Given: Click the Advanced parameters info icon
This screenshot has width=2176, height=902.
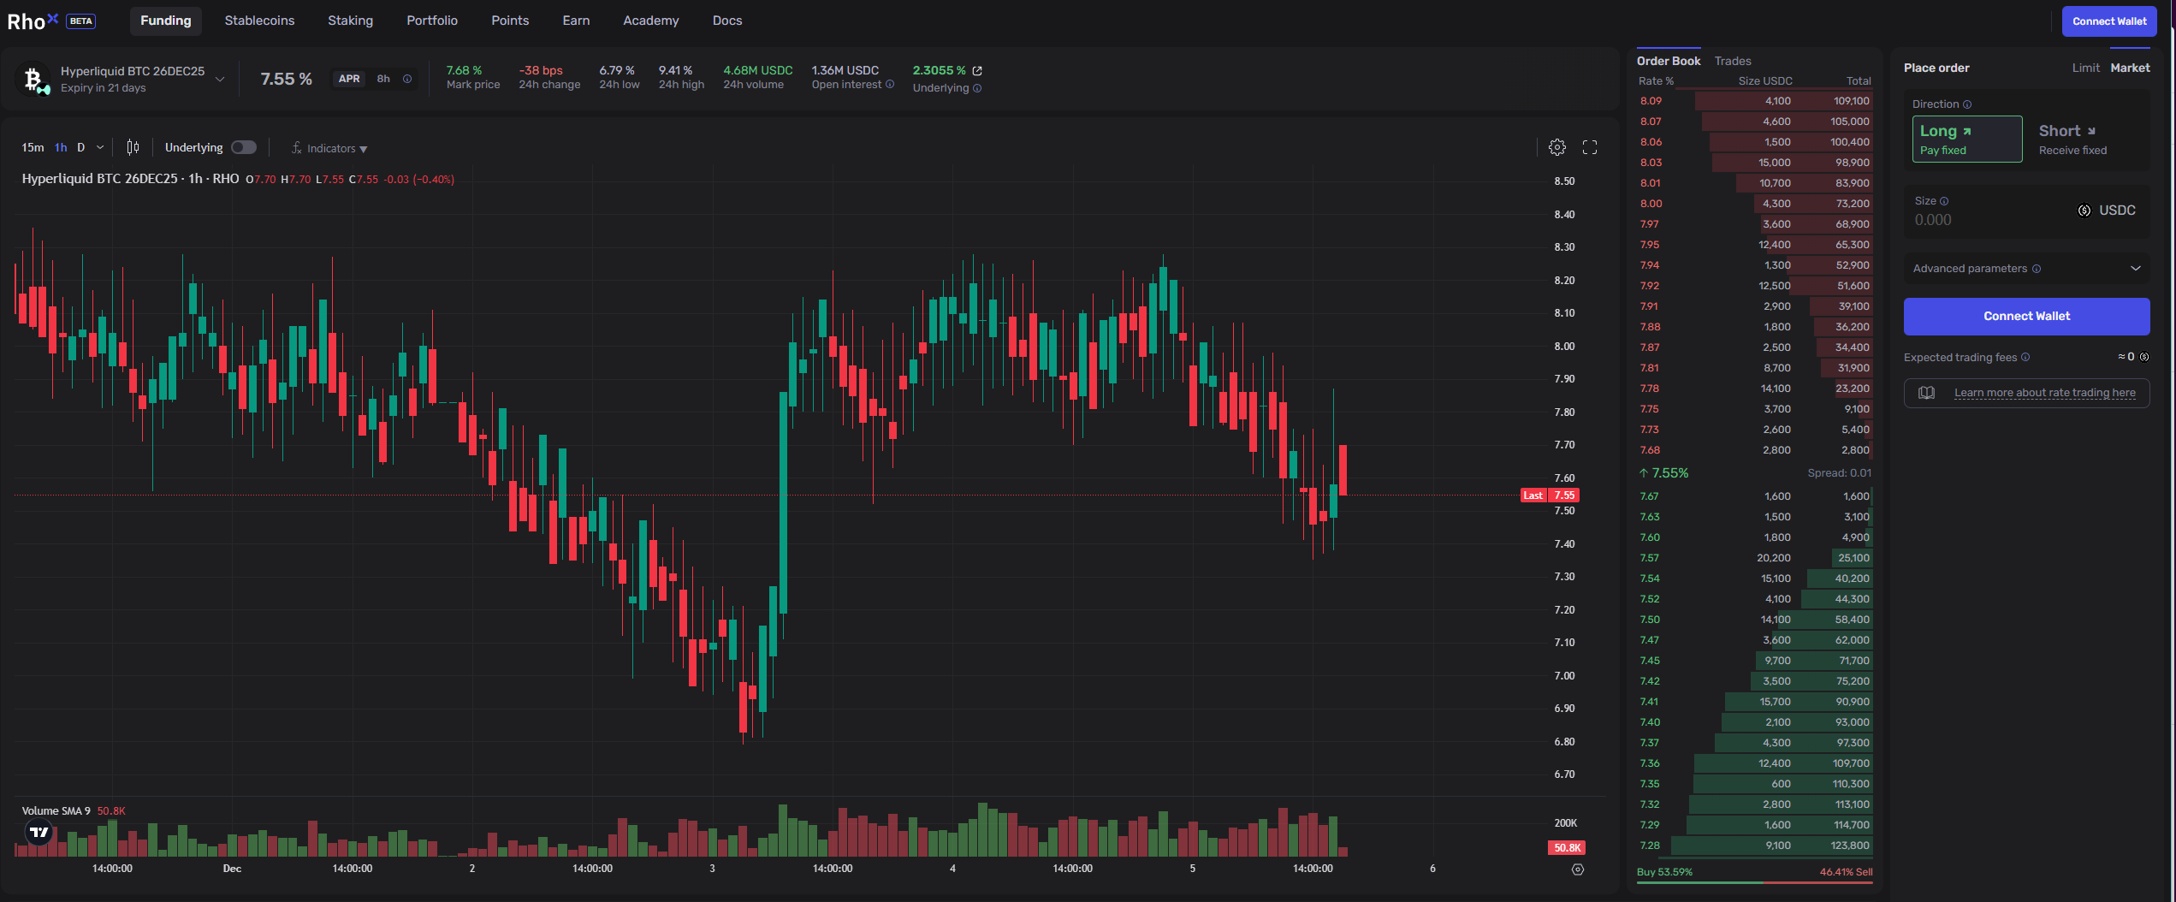Looking at the screenshot, I should click(2037, 269).
